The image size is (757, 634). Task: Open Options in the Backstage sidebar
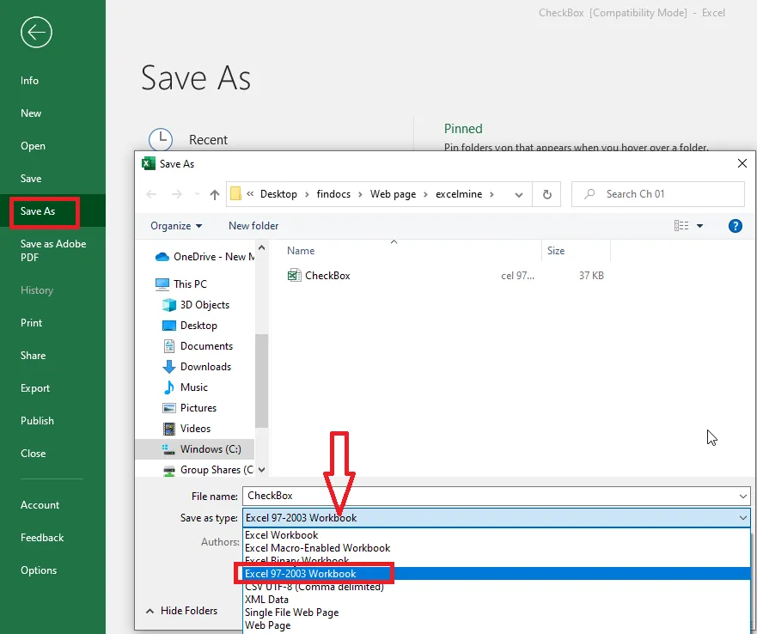[x=53, y=570]
